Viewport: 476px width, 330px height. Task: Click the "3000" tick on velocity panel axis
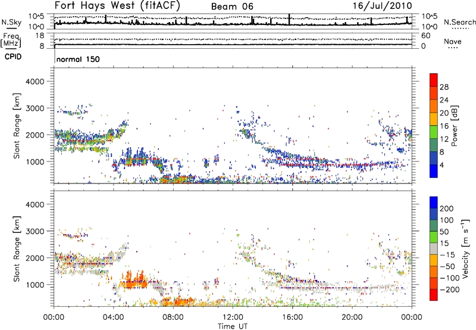tap(35, 231)
